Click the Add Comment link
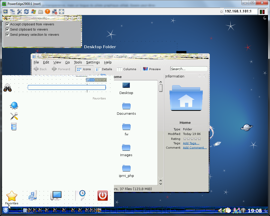Image resolution: width=270 pixels, height=216 pixels. click(x=195, y=148)
